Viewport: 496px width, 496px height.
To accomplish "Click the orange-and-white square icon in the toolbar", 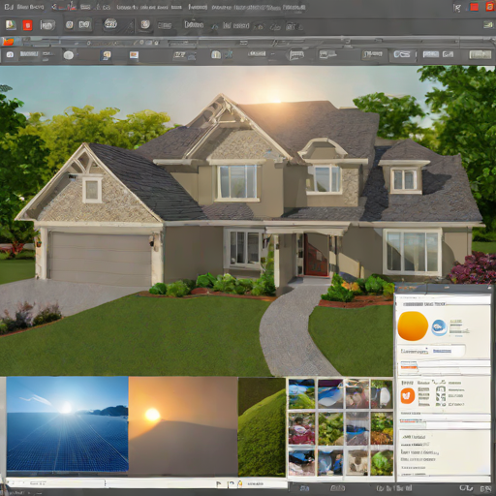I will click(134, 55).
